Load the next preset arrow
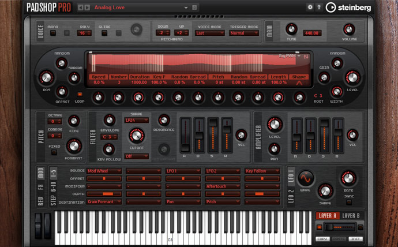Viewport: 398px width, 247px height. coord(87,8)
